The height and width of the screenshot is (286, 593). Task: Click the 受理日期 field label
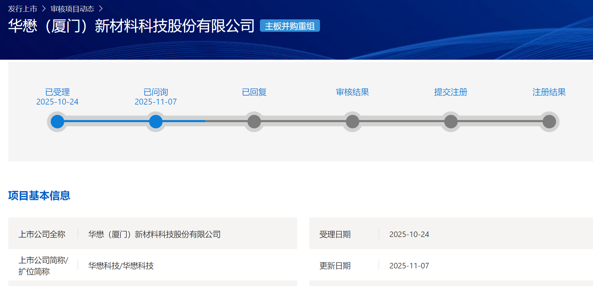335,234
